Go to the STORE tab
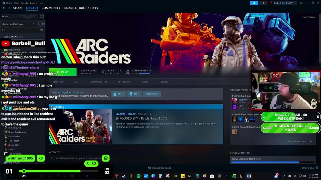The height and width of the screenshot is (180, 321). [x=18, y=8]
